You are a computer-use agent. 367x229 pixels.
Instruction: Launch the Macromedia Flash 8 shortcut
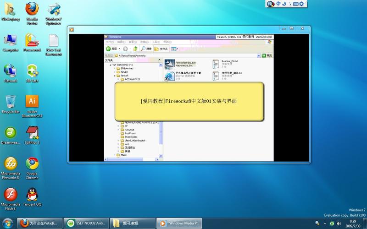coord(11,199)
